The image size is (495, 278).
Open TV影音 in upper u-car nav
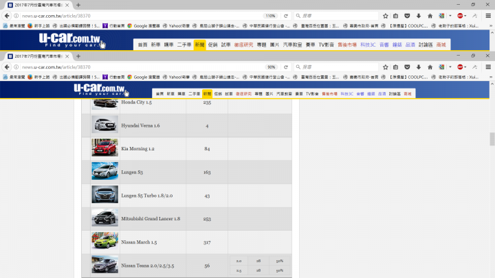(x=326, y=45)
